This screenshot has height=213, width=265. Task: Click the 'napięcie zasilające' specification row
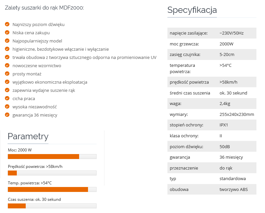click(212, 33)
